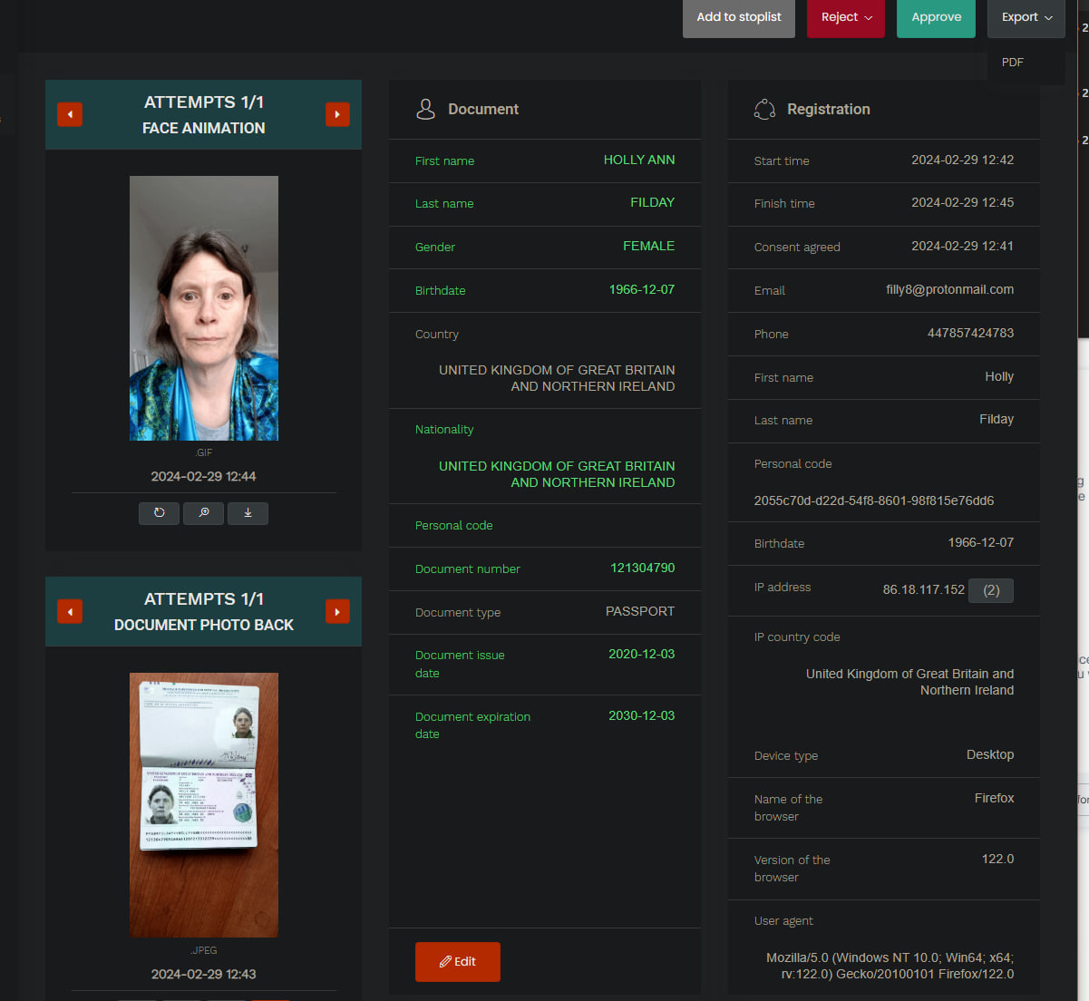Go to previous face animation attempt

coord(70,114)
